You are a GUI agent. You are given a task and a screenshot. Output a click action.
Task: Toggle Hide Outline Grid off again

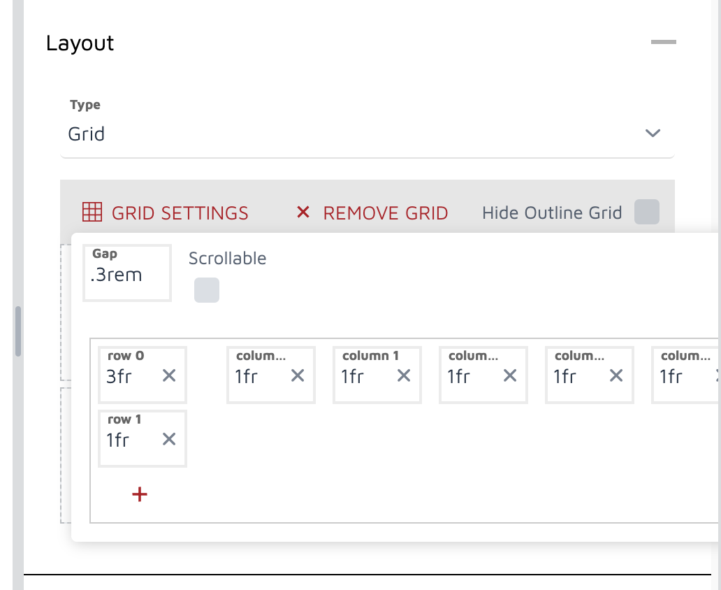646,213
